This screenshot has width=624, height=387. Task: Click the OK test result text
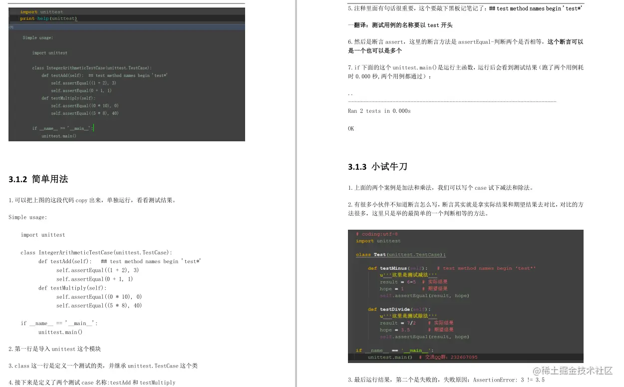coord(350,128)
